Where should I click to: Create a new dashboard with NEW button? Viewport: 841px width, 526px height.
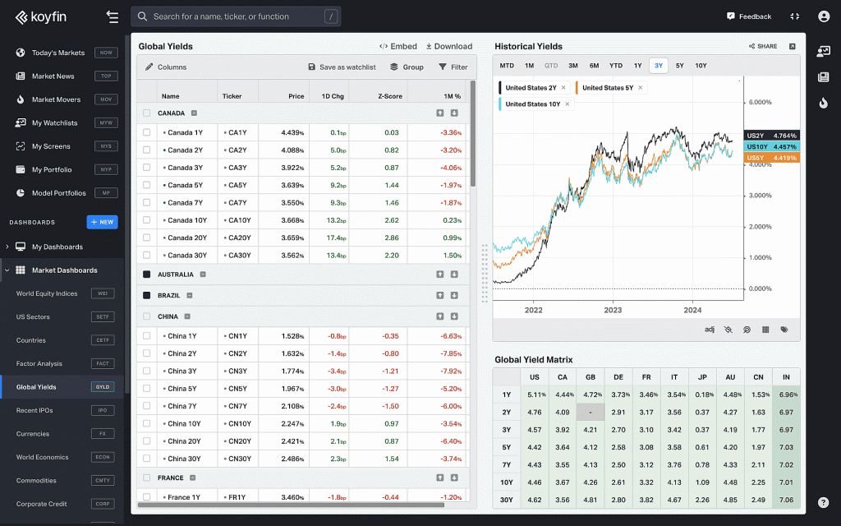click(102, 222)
